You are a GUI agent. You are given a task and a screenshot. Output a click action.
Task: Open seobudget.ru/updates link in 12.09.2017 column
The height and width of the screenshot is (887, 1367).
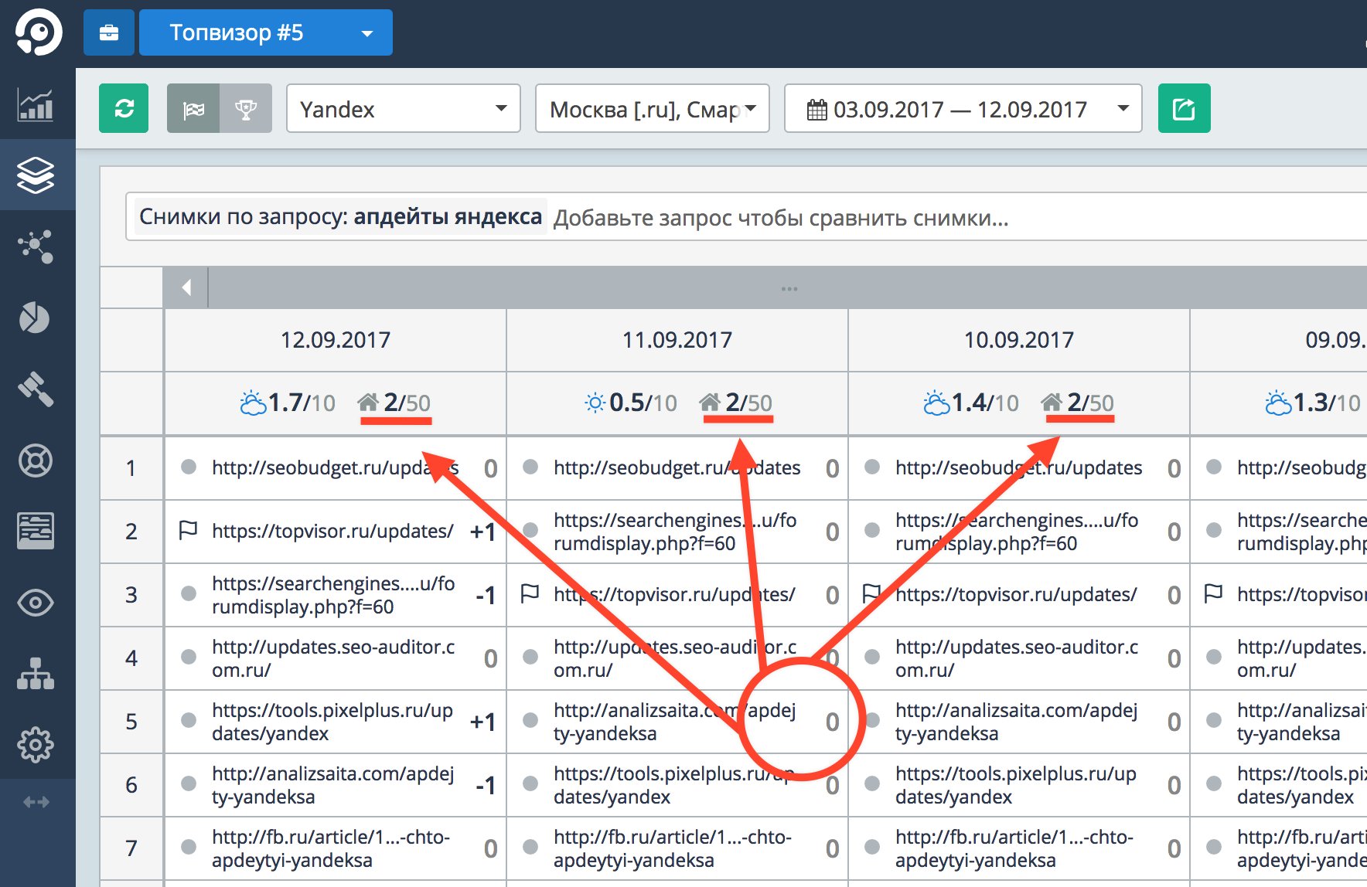pyautogui.click(x=336, y=467)
